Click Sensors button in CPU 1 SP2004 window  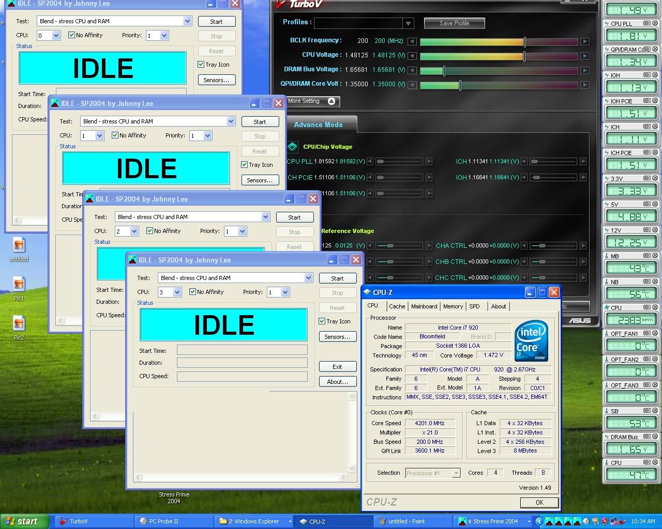point(260,180)
